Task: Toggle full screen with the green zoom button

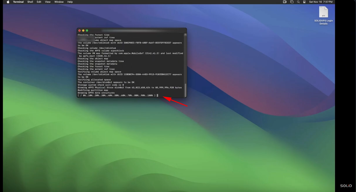Action: pyautogui.click(x=86, y=30)
